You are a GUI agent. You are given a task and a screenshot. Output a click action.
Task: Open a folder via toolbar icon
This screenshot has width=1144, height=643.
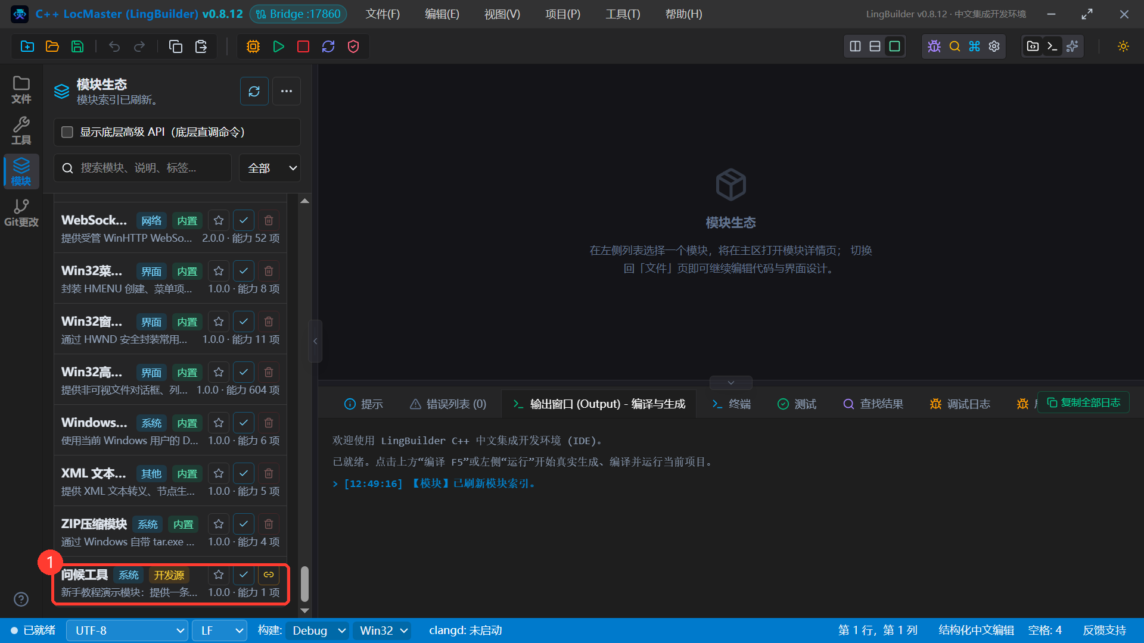point(52,46)
